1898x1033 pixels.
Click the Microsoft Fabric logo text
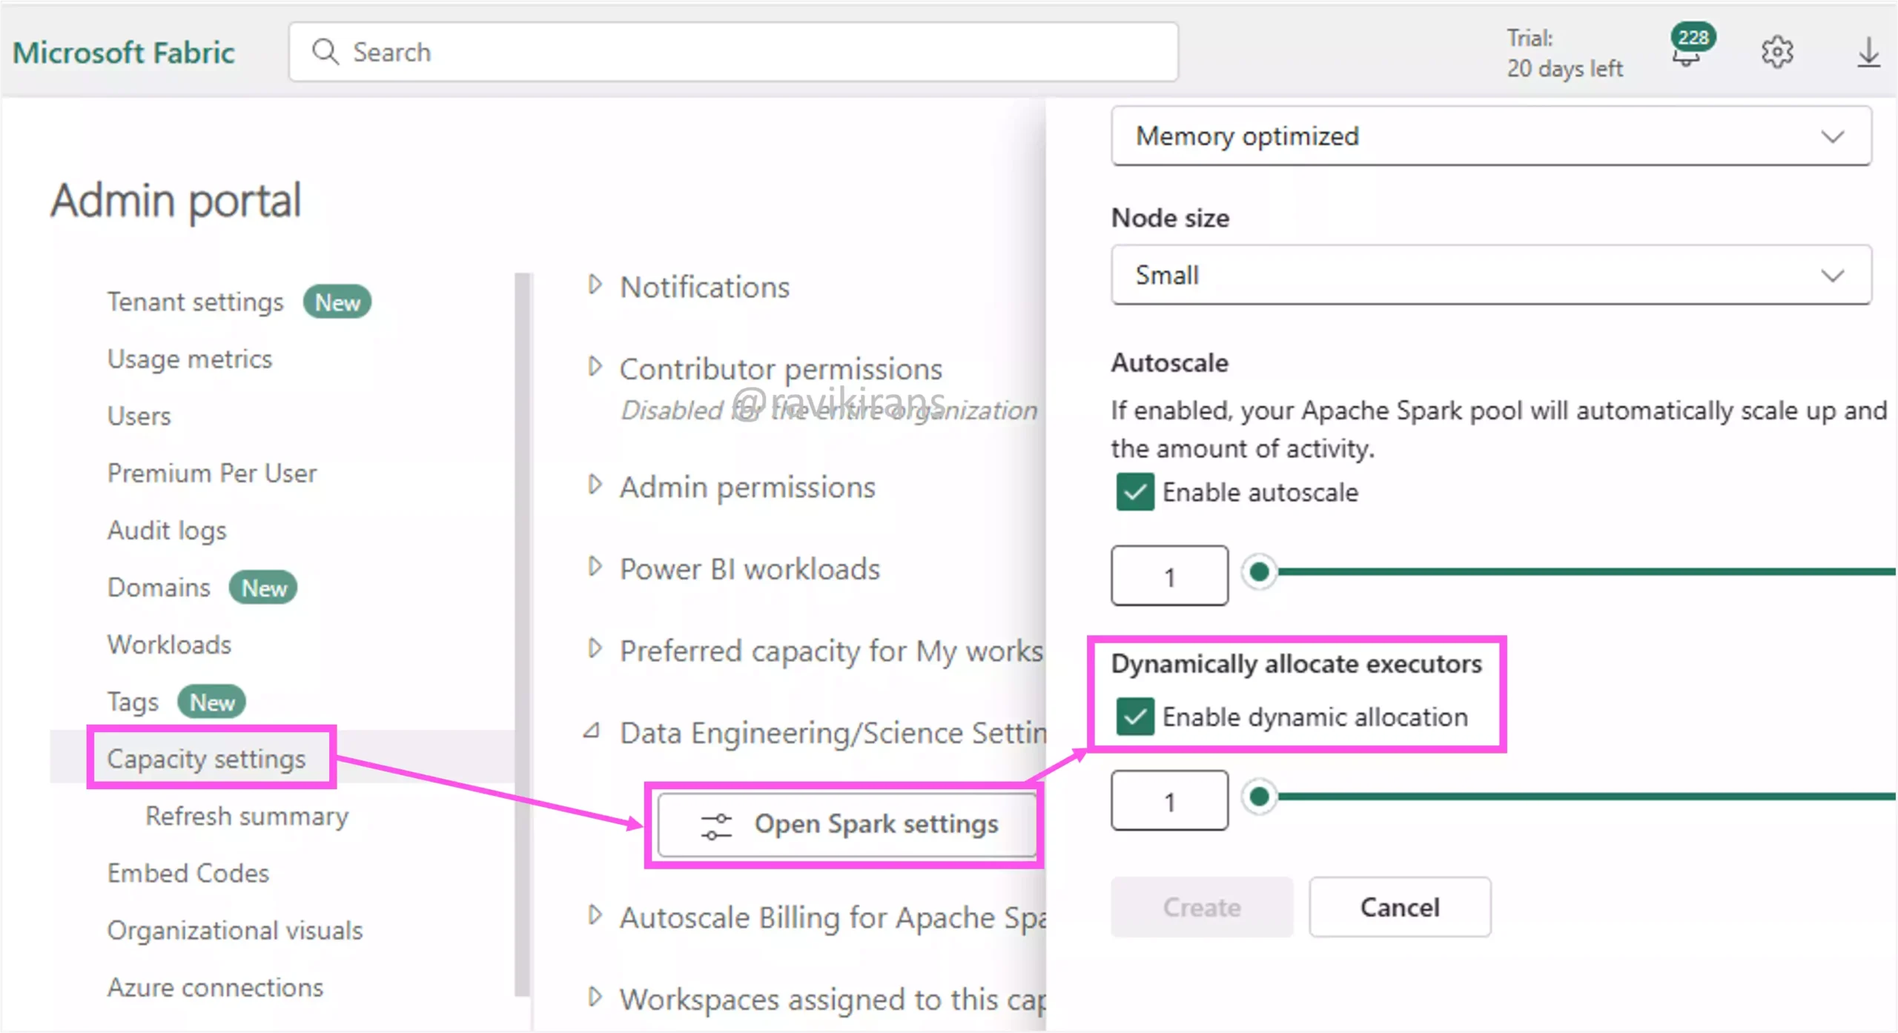click(123, 53)
